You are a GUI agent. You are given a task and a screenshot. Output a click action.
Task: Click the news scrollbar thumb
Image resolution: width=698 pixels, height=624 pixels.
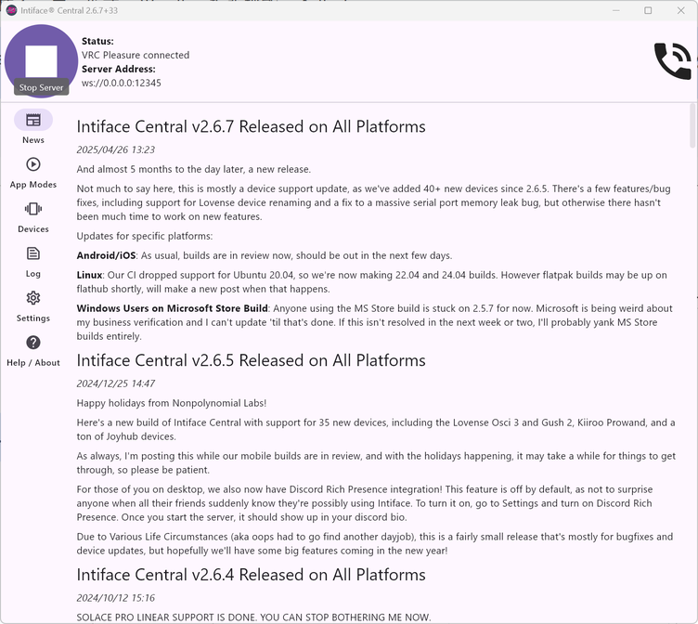pyautogui.click(x=692, y=125)
